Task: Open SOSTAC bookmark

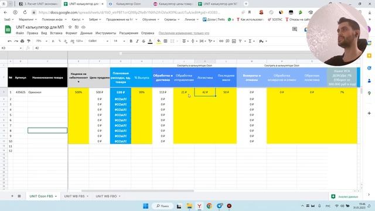Action: tap(275, 19)
